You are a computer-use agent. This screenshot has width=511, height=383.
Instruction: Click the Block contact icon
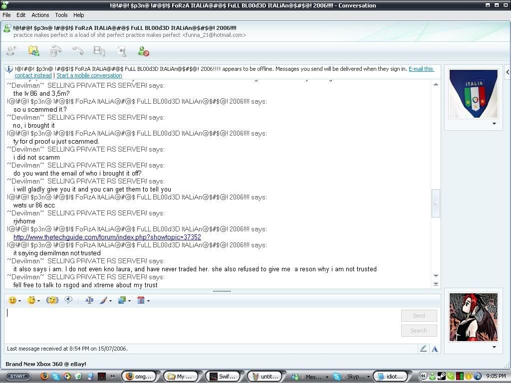coord(143,51)
